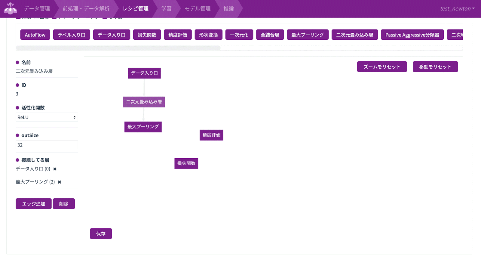Save the recipe with 保存

coord(101,234)
